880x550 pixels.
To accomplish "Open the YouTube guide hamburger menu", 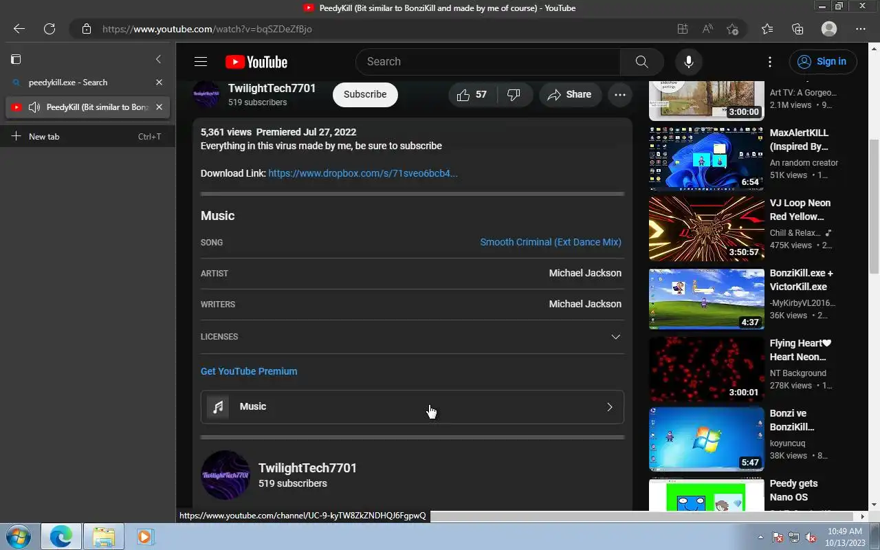I will coord(201,62).
